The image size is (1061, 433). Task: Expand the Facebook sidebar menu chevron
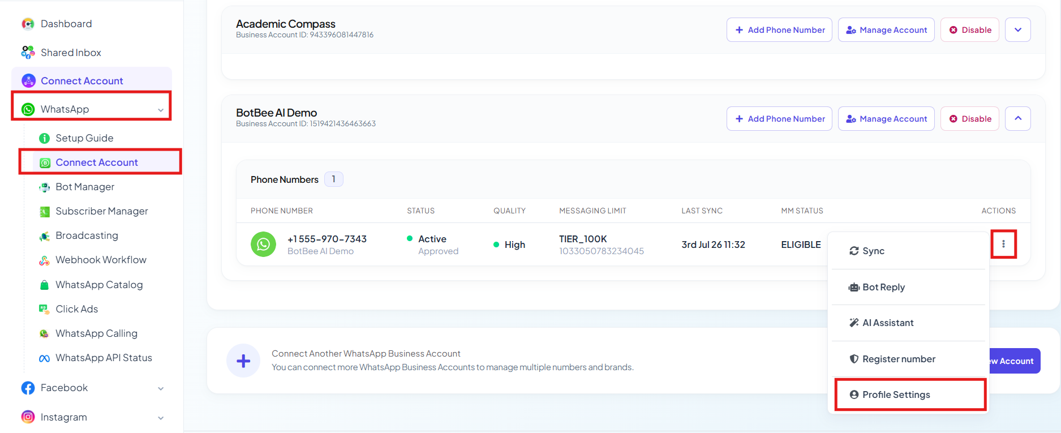pyautogui.click(x=161, y=388)
